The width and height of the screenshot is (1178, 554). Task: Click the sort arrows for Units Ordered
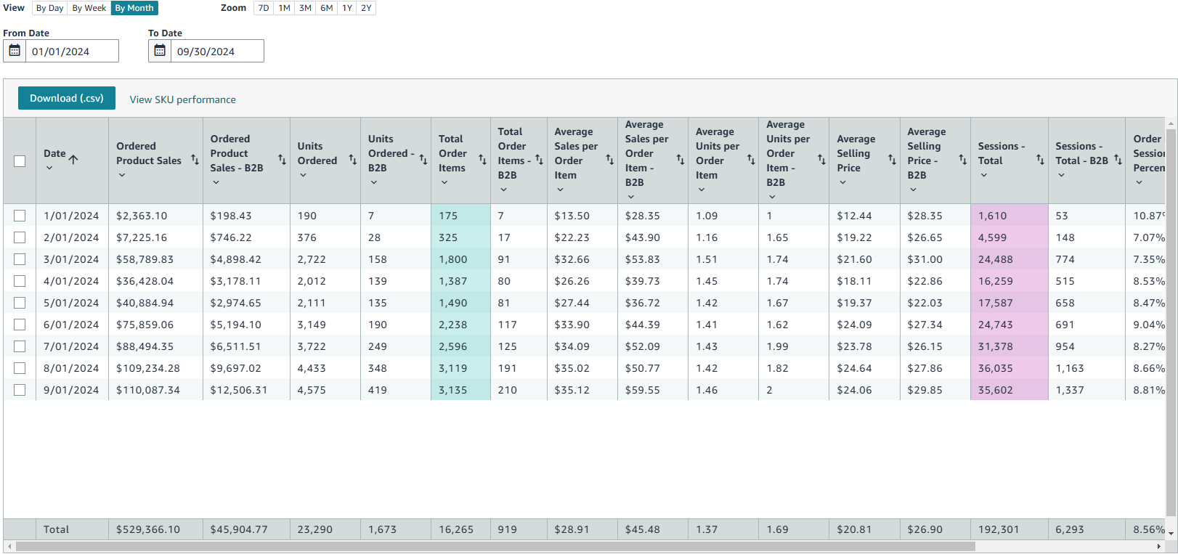point(352,160)
